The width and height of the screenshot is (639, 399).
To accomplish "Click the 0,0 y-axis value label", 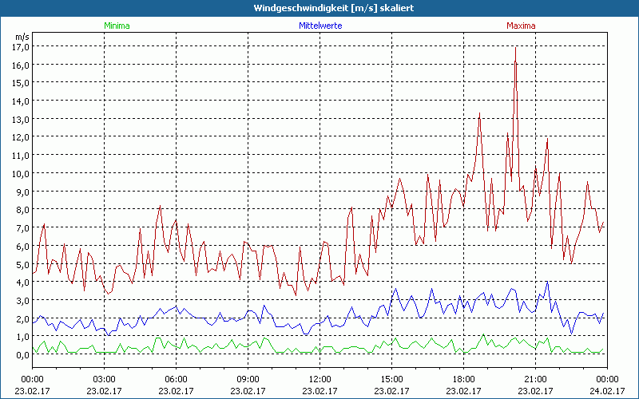I will coord(21,355).
